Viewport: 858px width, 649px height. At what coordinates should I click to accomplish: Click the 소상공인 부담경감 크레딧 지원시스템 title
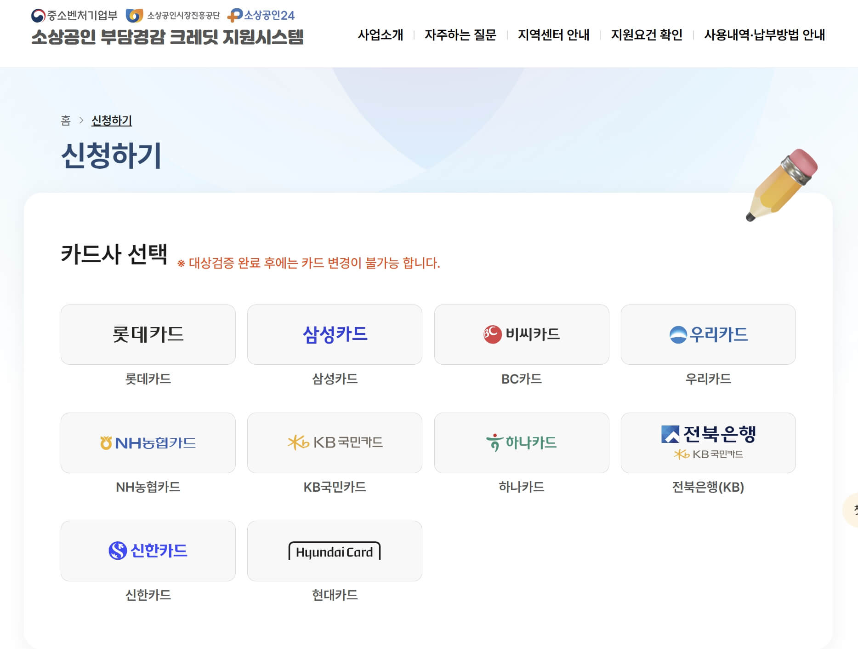(x=167, y=37)
